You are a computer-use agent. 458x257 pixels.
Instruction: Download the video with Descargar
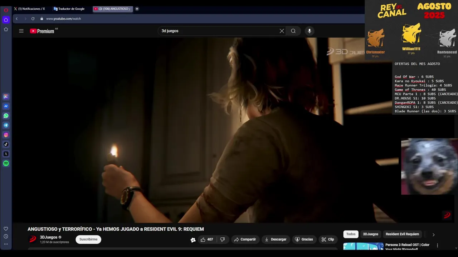pos(275,240)
